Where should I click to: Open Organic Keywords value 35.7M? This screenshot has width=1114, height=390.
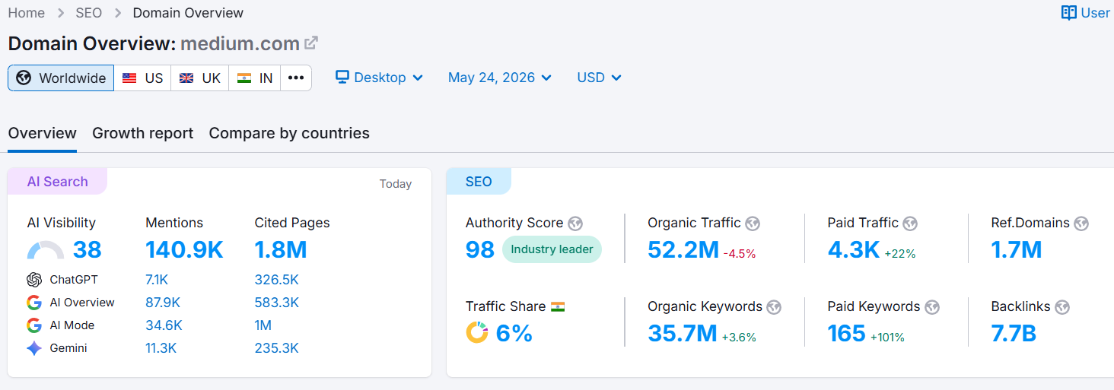pos(683,333)
